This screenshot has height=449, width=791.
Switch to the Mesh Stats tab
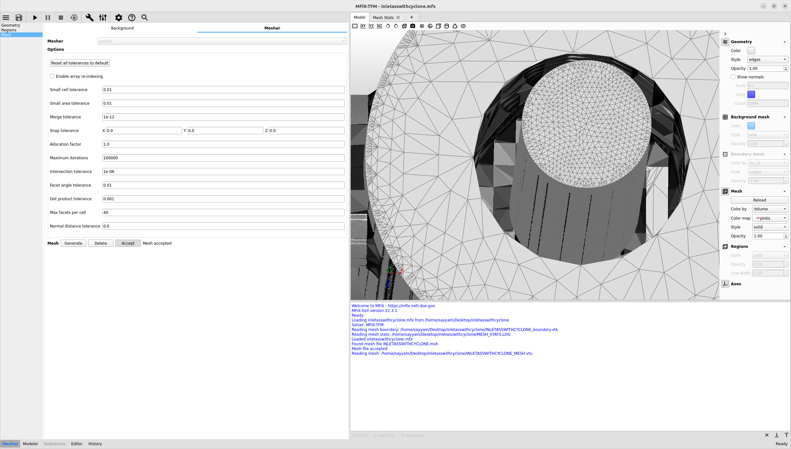(x=383, y=17)
